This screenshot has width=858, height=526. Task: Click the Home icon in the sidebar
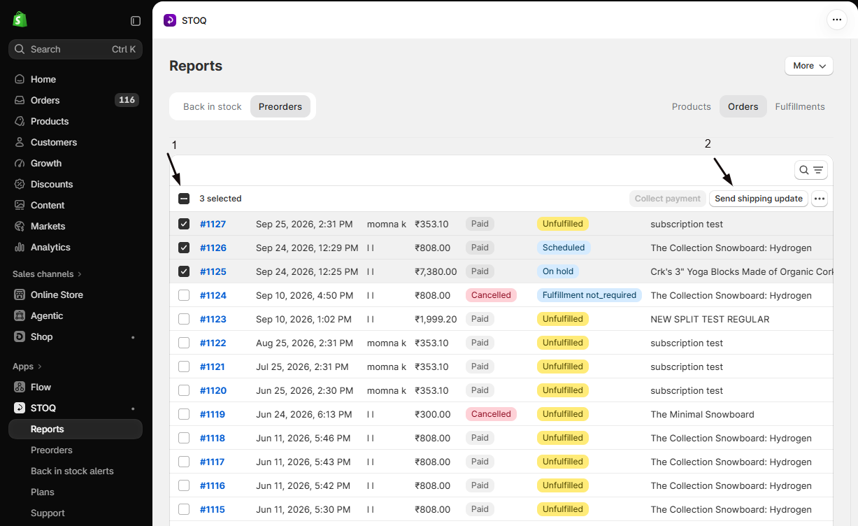(x=20, y=79)
